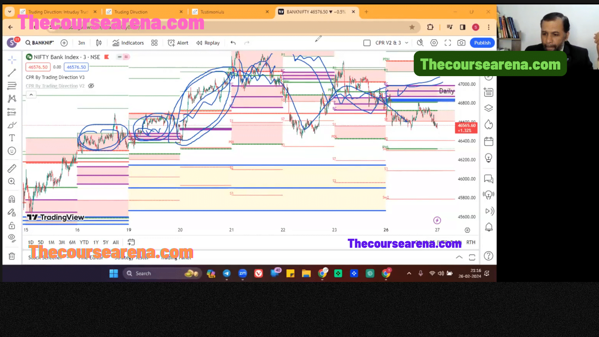Select the Text annotation tool
This screenshot has width=599, height=337.
pos(12,138)
